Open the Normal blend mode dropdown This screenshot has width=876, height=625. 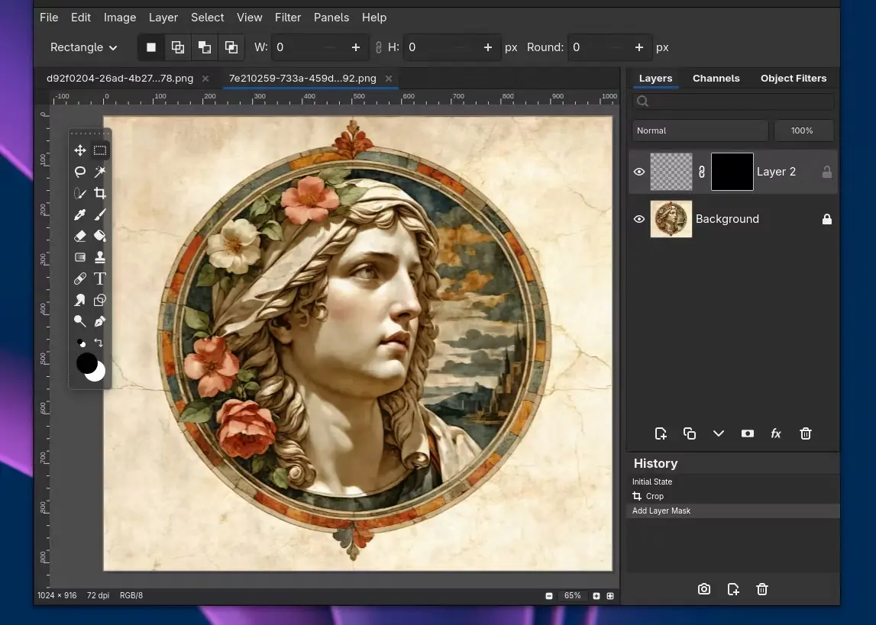(x=700, y=130)
